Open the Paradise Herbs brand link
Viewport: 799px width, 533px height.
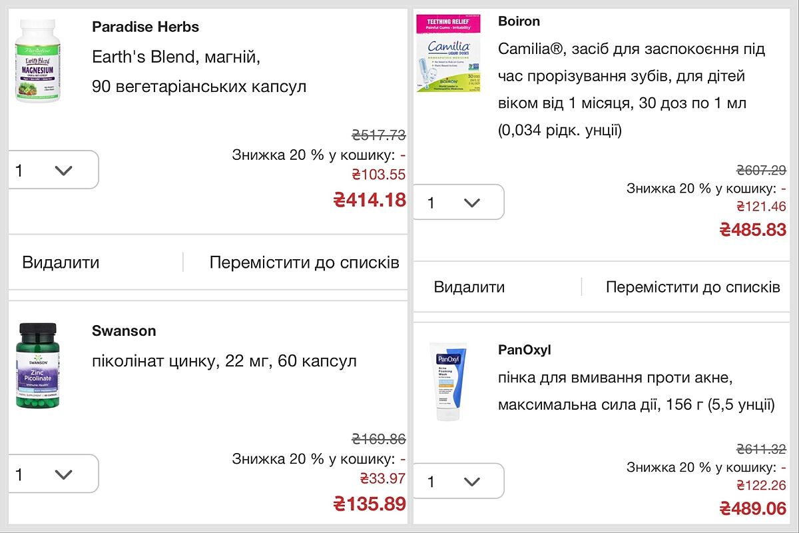point(145,27)
